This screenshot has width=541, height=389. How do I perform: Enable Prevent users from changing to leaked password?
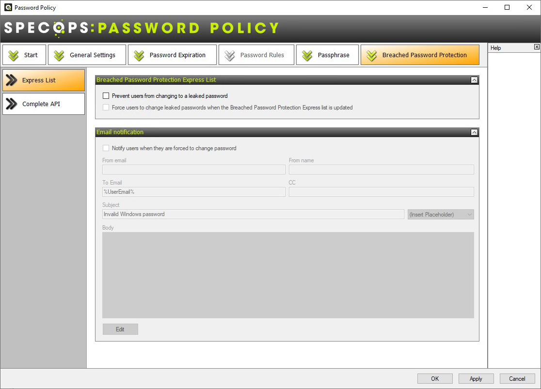pos(106,96)
